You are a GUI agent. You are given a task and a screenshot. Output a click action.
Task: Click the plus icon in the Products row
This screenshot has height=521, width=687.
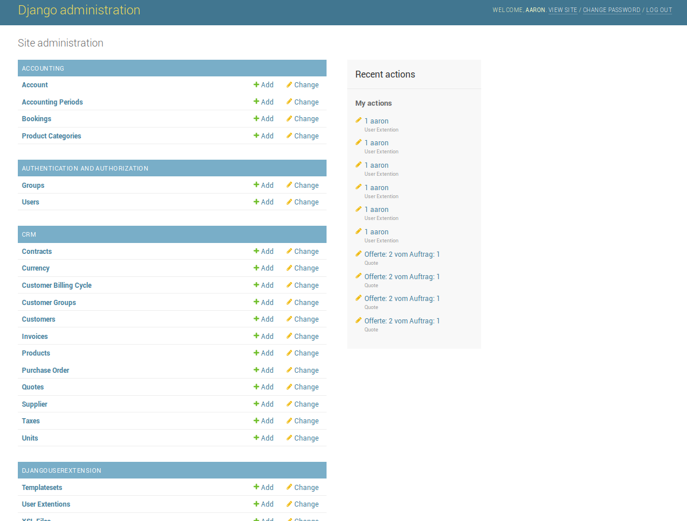point(256,353)
